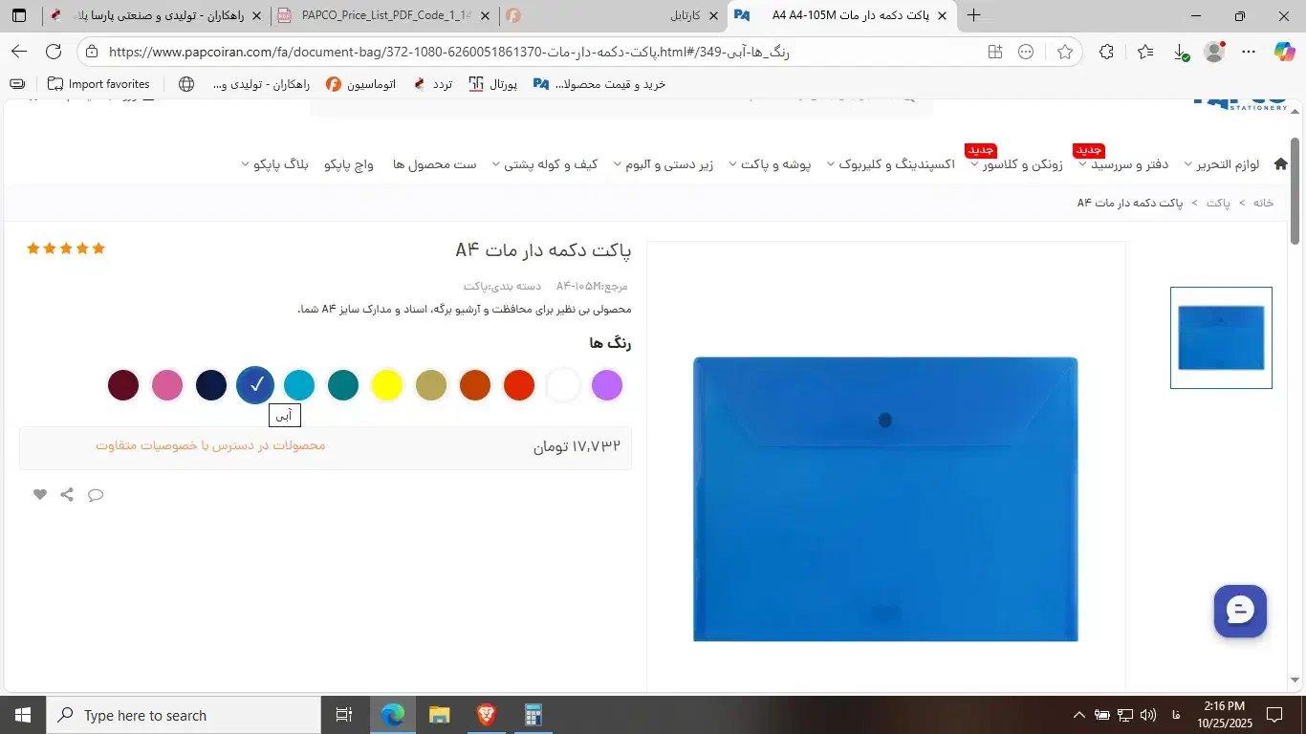This screenshot has width=1306, height=734.
Task: Click the home icon in the category navigation
Action: coord(1281,162)
